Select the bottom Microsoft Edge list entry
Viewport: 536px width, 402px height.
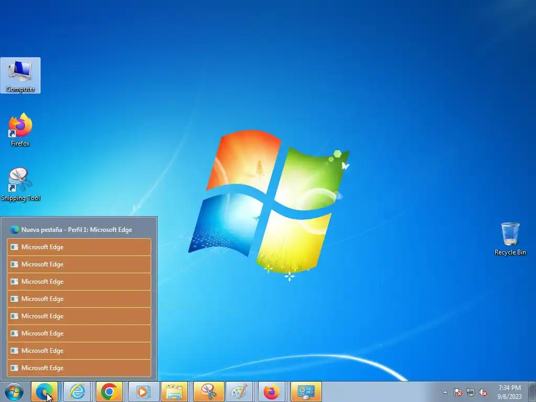pos(79,368)
